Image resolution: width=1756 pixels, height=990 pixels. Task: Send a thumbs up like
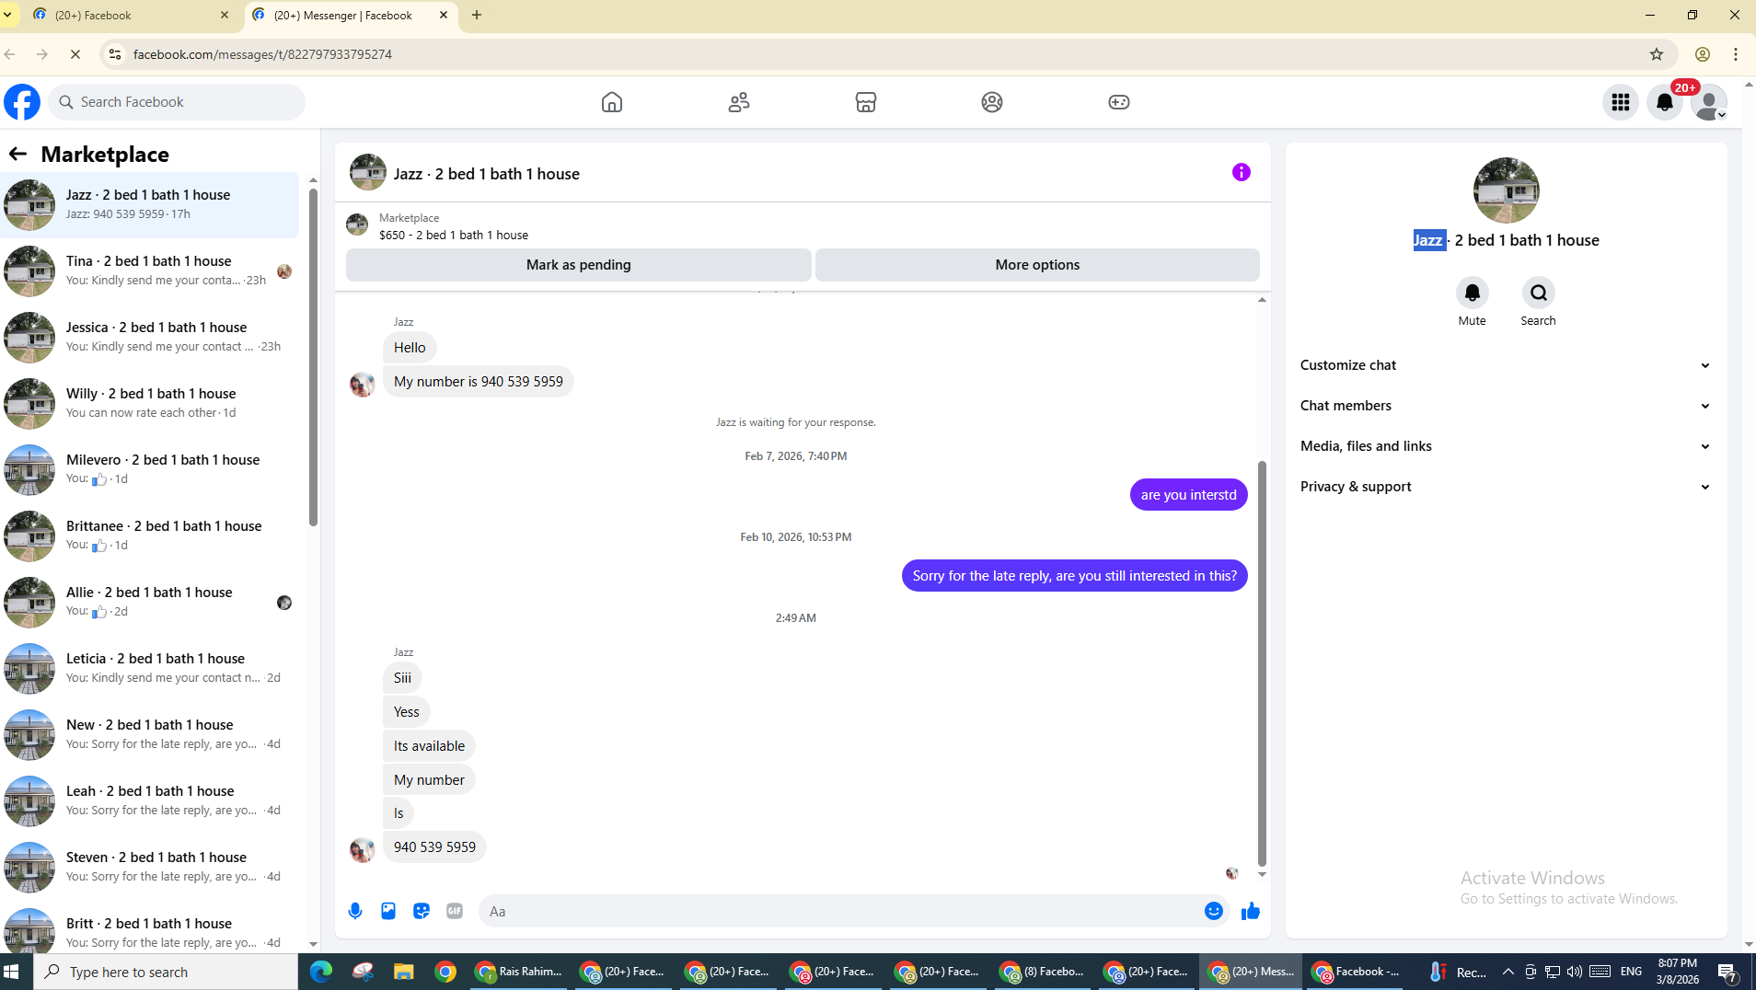coord(1251,911)
